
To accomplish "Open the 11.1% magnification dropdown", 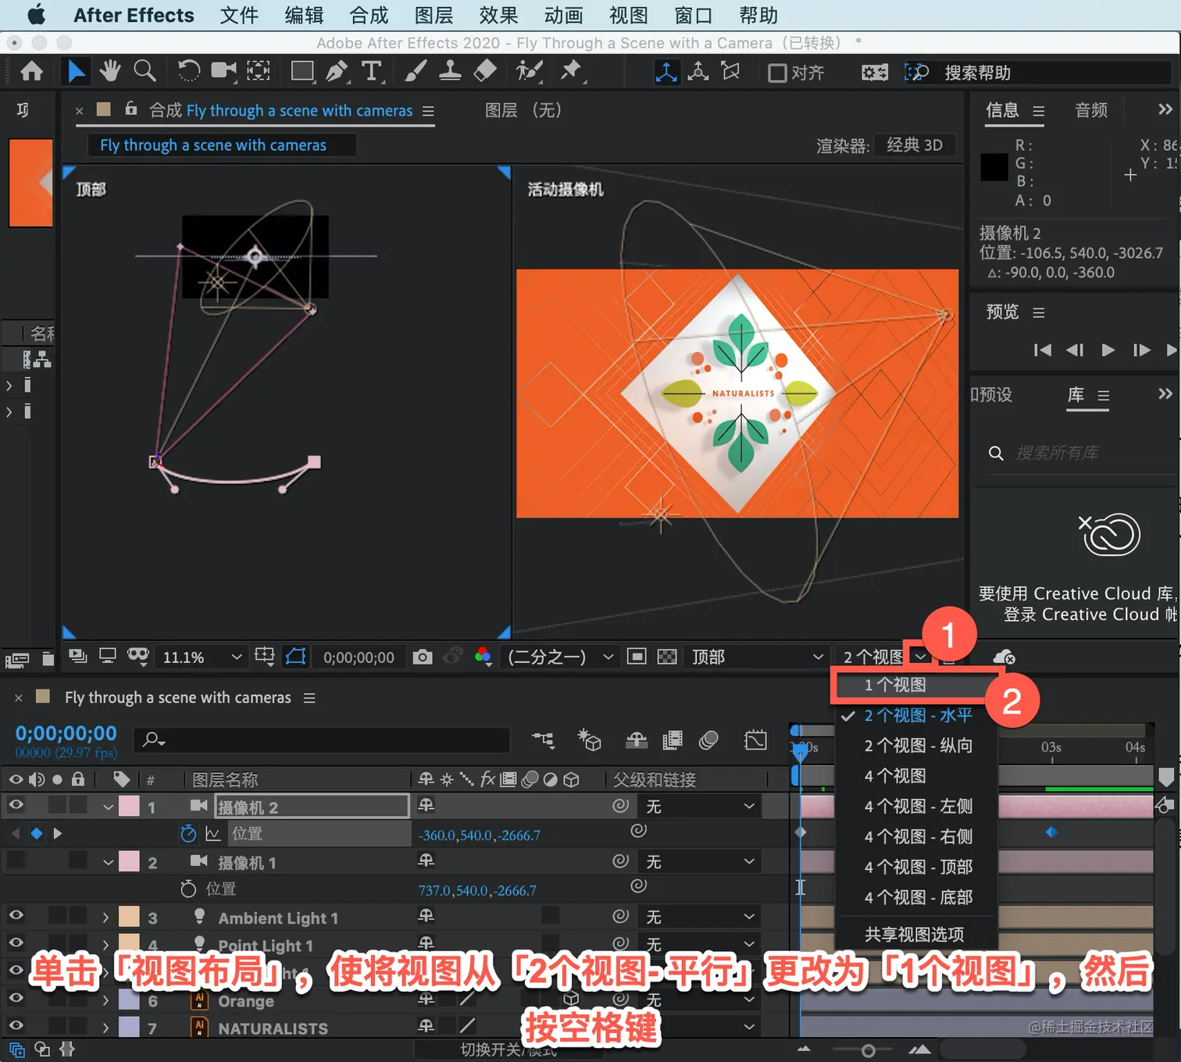I will [x=202, y=658].
